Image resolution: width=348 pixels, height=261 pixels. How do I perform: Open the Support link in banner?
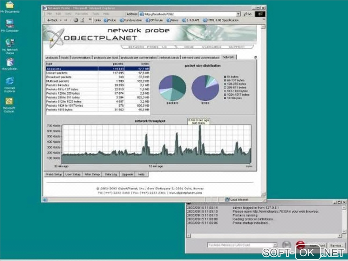click(x=236, y=47)
